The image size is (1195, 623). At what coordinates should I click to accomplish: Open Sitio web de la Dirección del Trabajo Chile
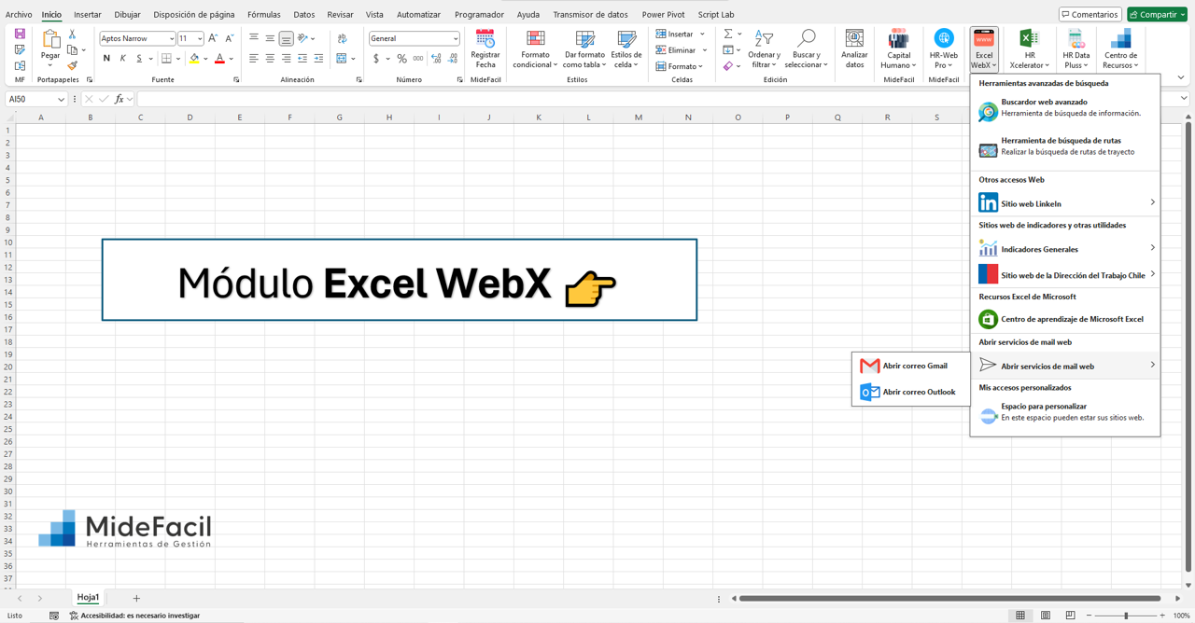point(1065,274)
